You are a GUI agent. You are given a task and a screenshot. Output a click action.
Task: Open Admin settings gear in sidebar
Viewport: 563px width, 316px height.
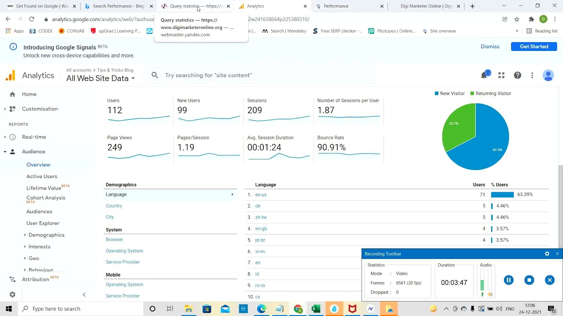coord(12,294)
